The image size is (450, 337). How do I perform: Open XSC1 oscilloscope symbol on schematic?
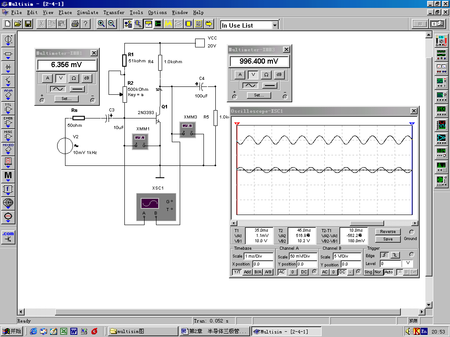pyautogui.click(x=156, y=207)
